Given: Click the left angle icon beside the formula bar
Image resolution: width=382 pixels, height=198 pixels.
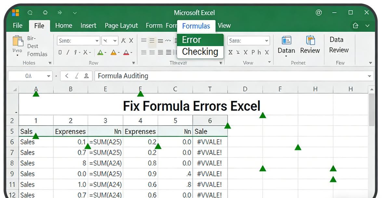Looking at the screenshot, I should [x=67, y=76].
